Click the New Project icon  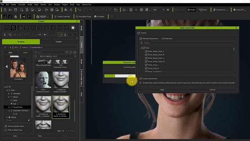(x=5, y=10)
